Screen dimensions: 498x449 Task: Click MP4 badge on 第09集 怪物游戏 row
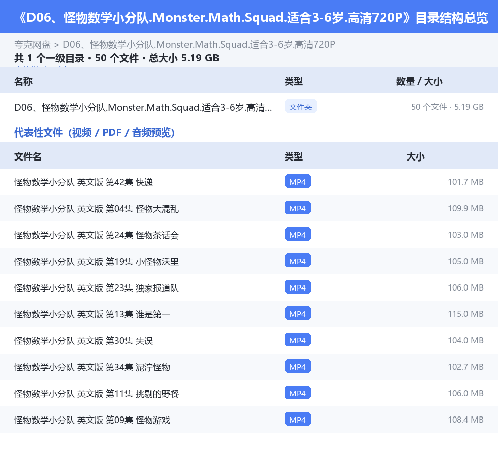(x=298, y=419)
